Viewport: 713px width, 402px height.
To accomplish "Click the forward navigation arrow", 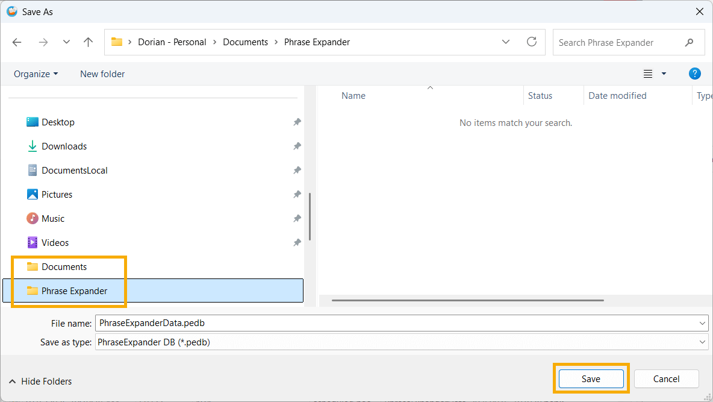I will [43, 42].
